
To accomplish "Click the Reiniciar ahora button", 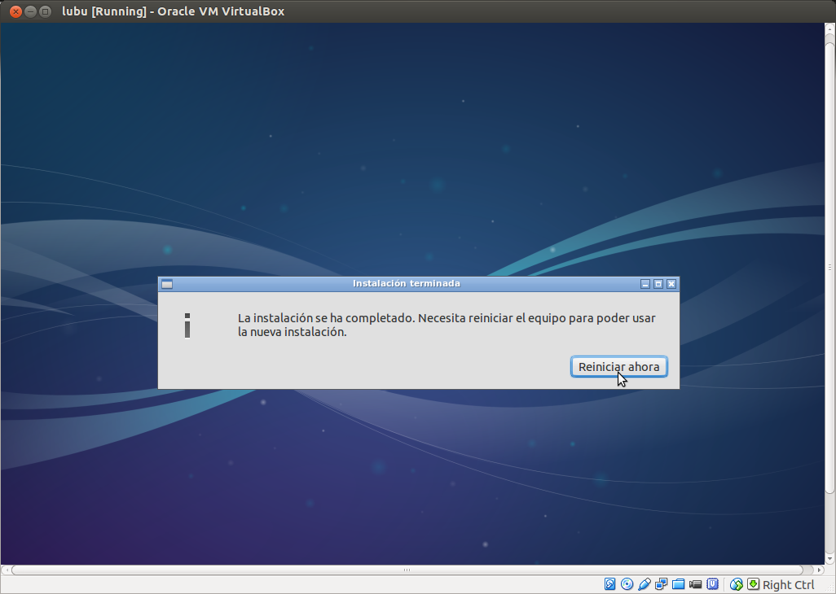I will click(x=619, y=367).
